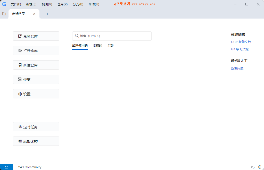This screenshot has width=264, height=170.
Task: Close the 新标签页 tab
Action: click(34, 14)
